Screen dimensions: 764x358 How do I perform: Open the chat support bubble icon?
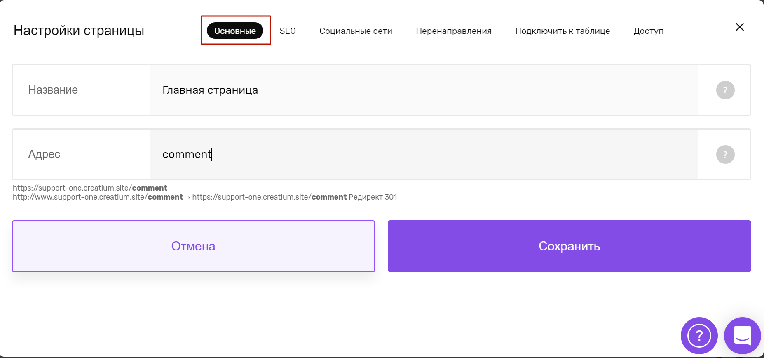click(x=742, y=335)
